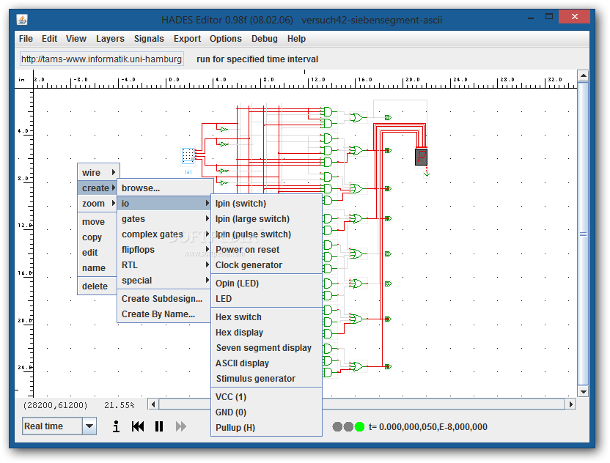Open the special submenu
Image resolution: width=610 pixels, height=463 pixels.
click(163, 281)
